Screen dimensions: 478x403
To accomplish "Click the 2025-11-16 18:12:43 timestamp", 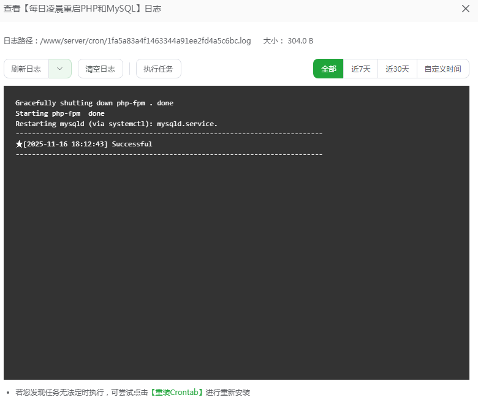I will tap(66, 145).
